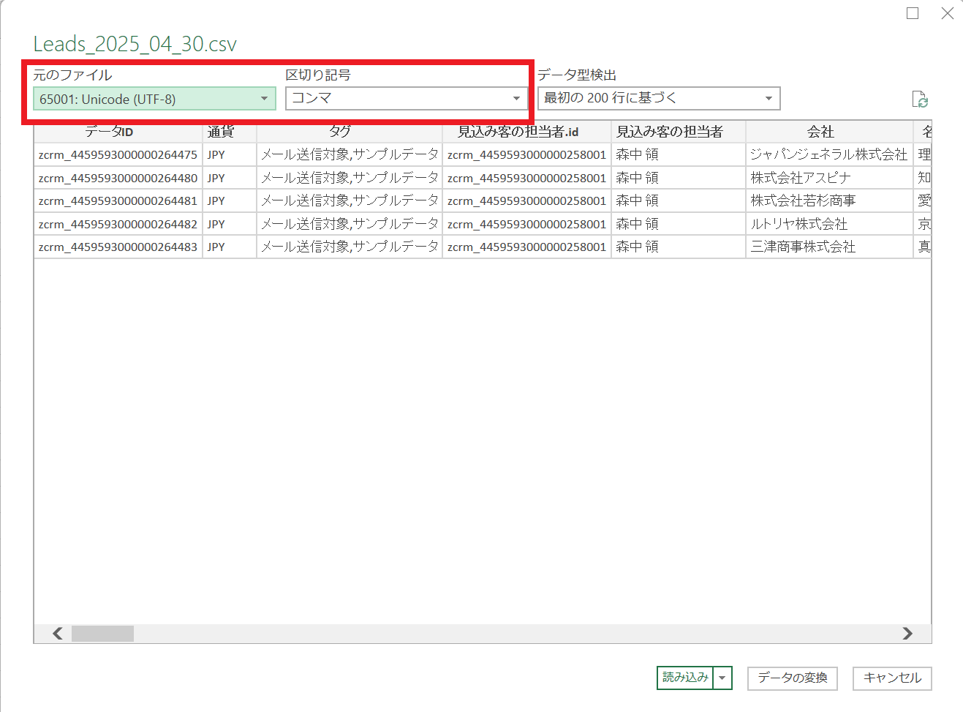The width and height of the screenshot is (963, 712).
Task: Select the タグ column header
Action: pyautogui.click(x=349, y=132)
